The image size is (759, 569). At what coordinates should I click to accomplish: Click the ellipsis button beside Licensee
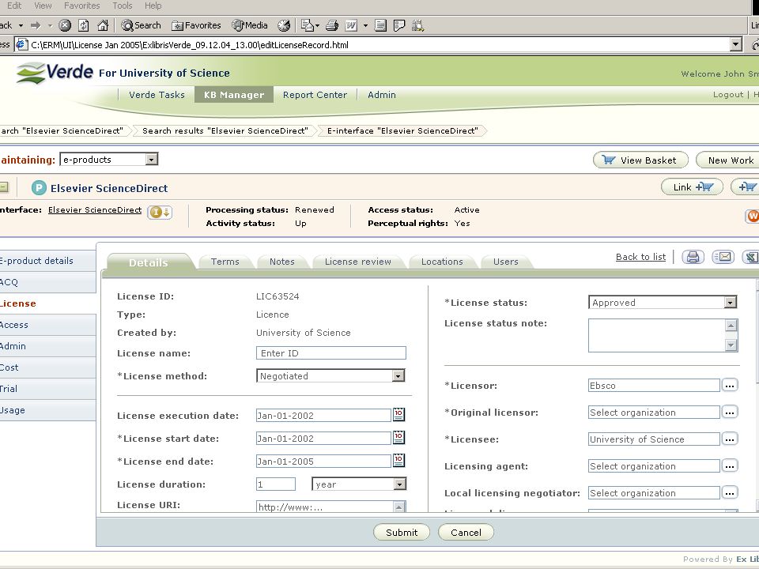coord(730,439)
